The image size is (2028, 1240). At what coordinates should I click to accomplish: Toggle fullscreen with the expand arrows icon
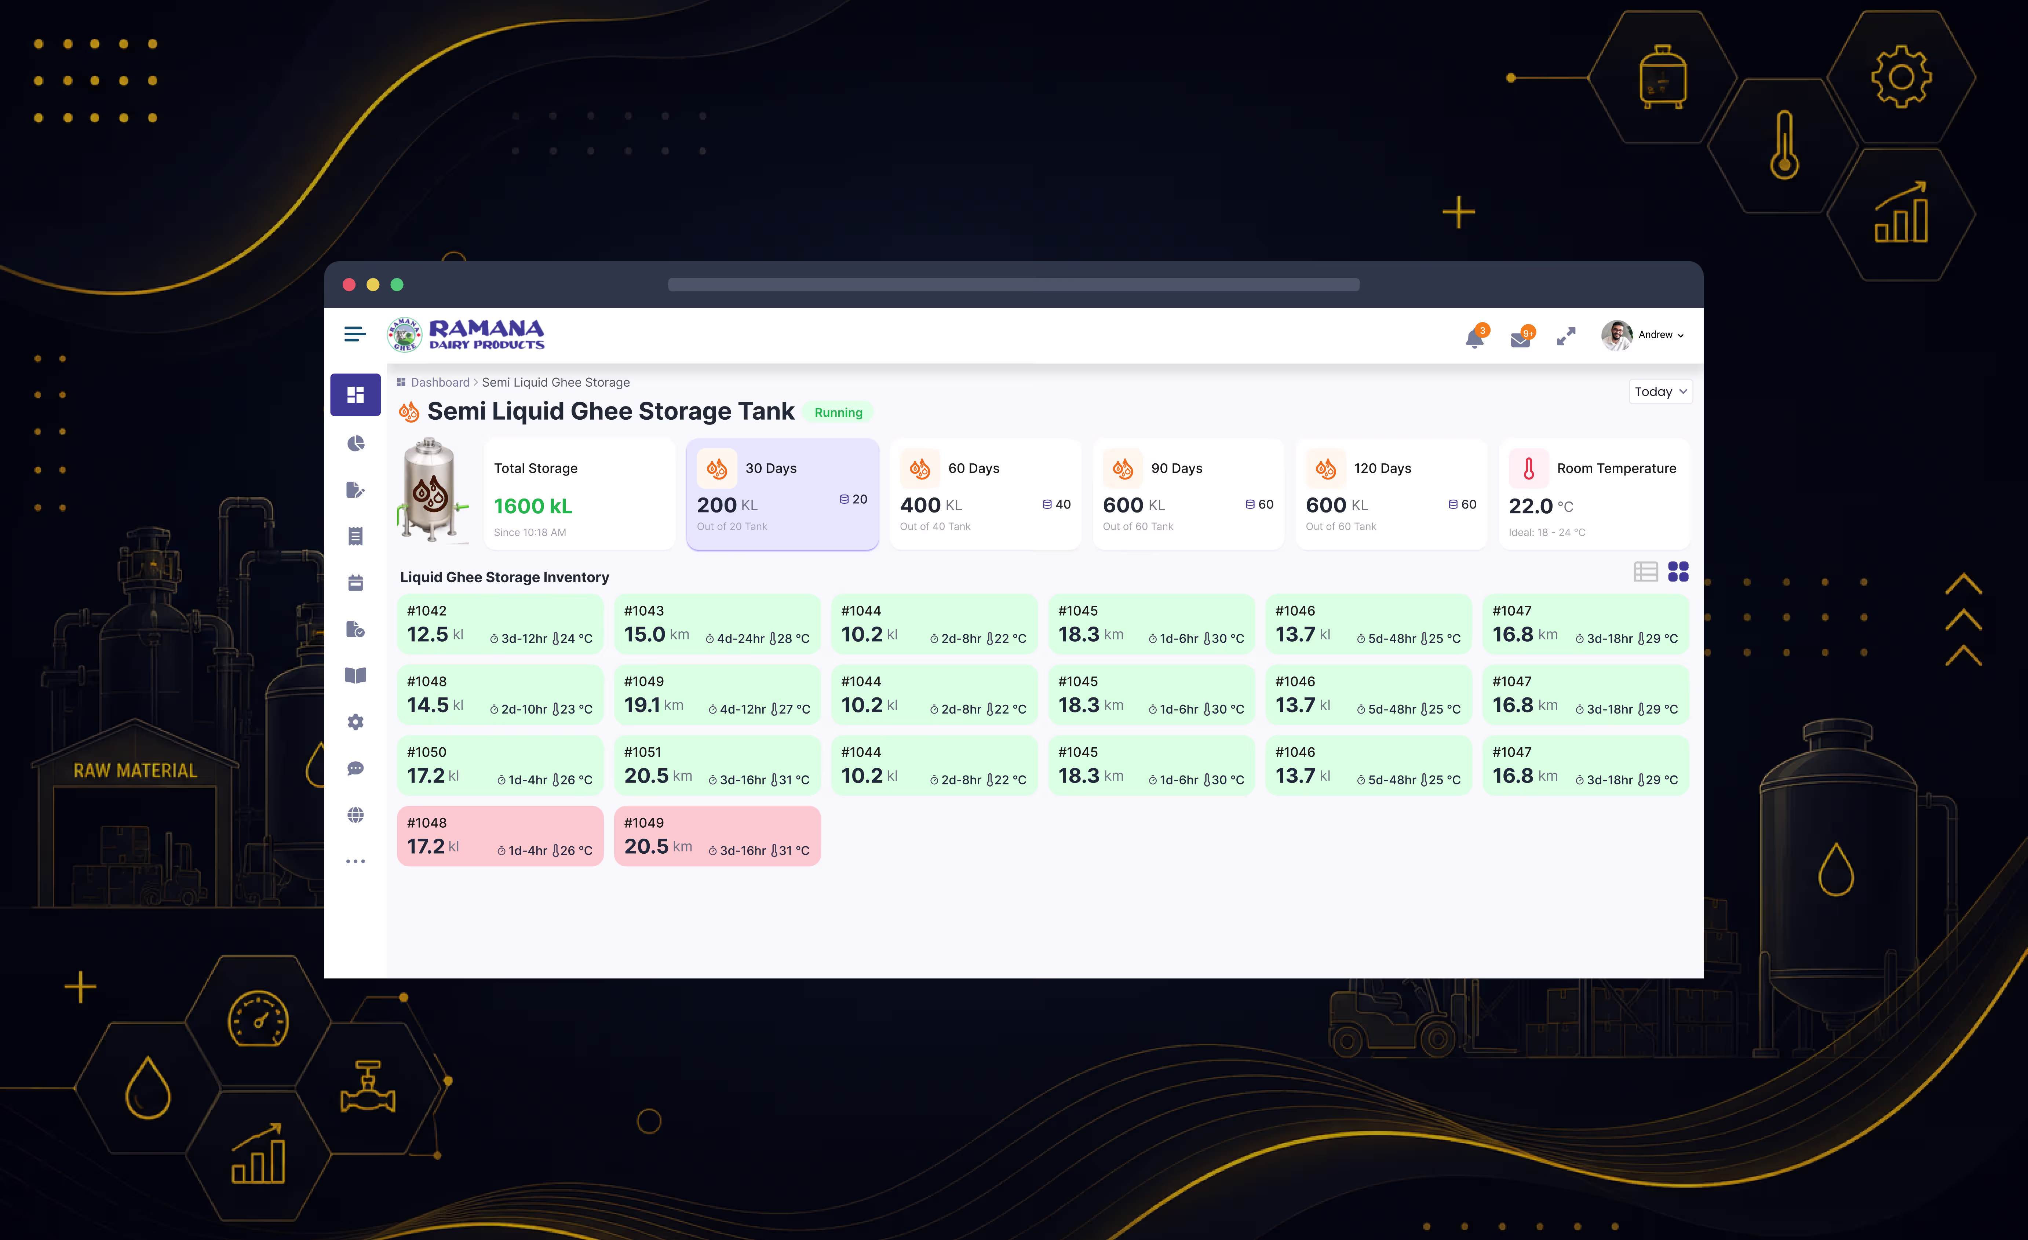point(1565,336)
